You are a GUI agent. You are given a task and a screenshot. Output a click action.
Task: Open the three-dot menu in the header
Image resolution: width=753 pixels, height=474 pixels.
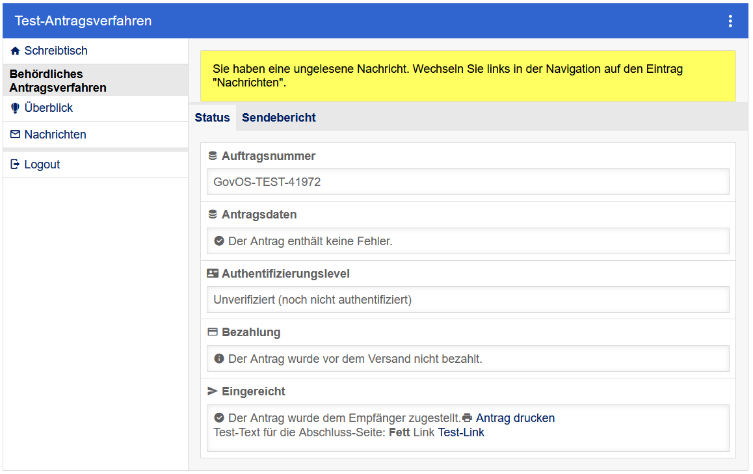(730, 21)
